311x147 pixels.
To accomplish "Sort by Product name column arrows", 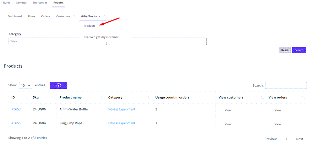I will pos(102,98).
